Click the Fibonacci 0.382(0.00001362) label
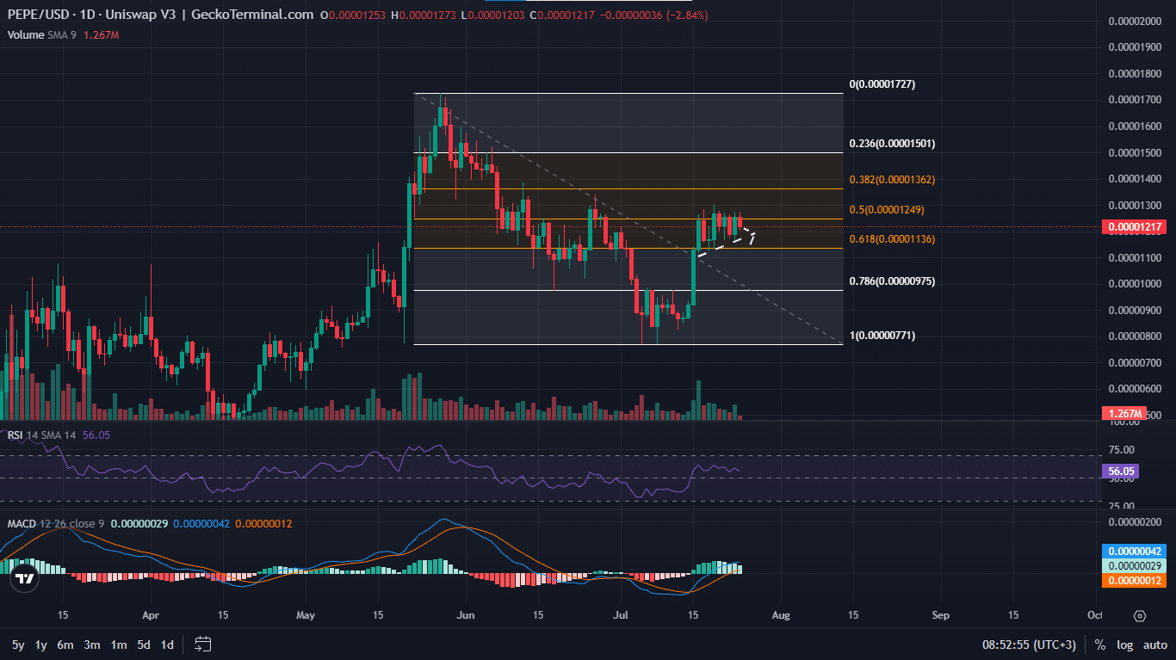Viewport: 1176px width, 660px height. [x=892, y=180]
